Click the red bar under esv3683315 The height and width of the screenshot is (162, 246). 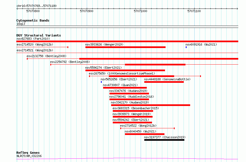click(x=133, y=111)
